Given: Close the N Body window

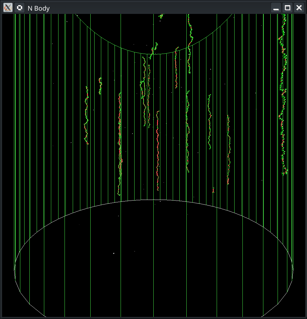Looking at the screenshot, I should point(299,8).
